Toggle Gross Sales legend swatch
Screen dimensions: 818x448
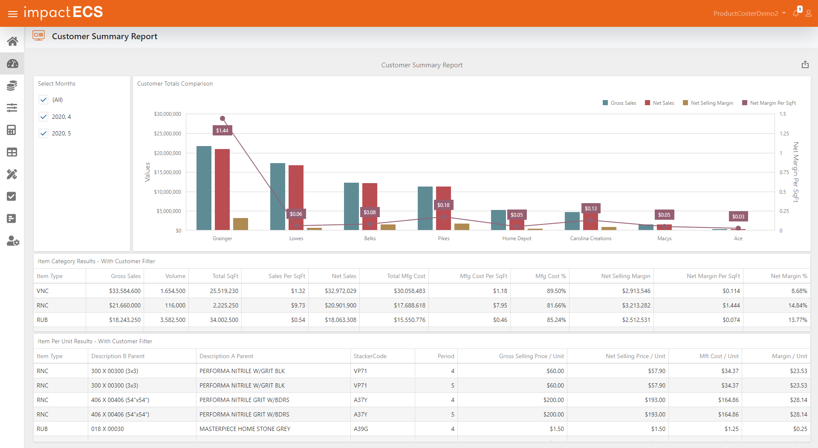tap(605, 103)
